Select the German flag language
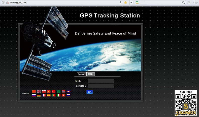This screenshot has height=117, width=199. click(x=39, y=95)
